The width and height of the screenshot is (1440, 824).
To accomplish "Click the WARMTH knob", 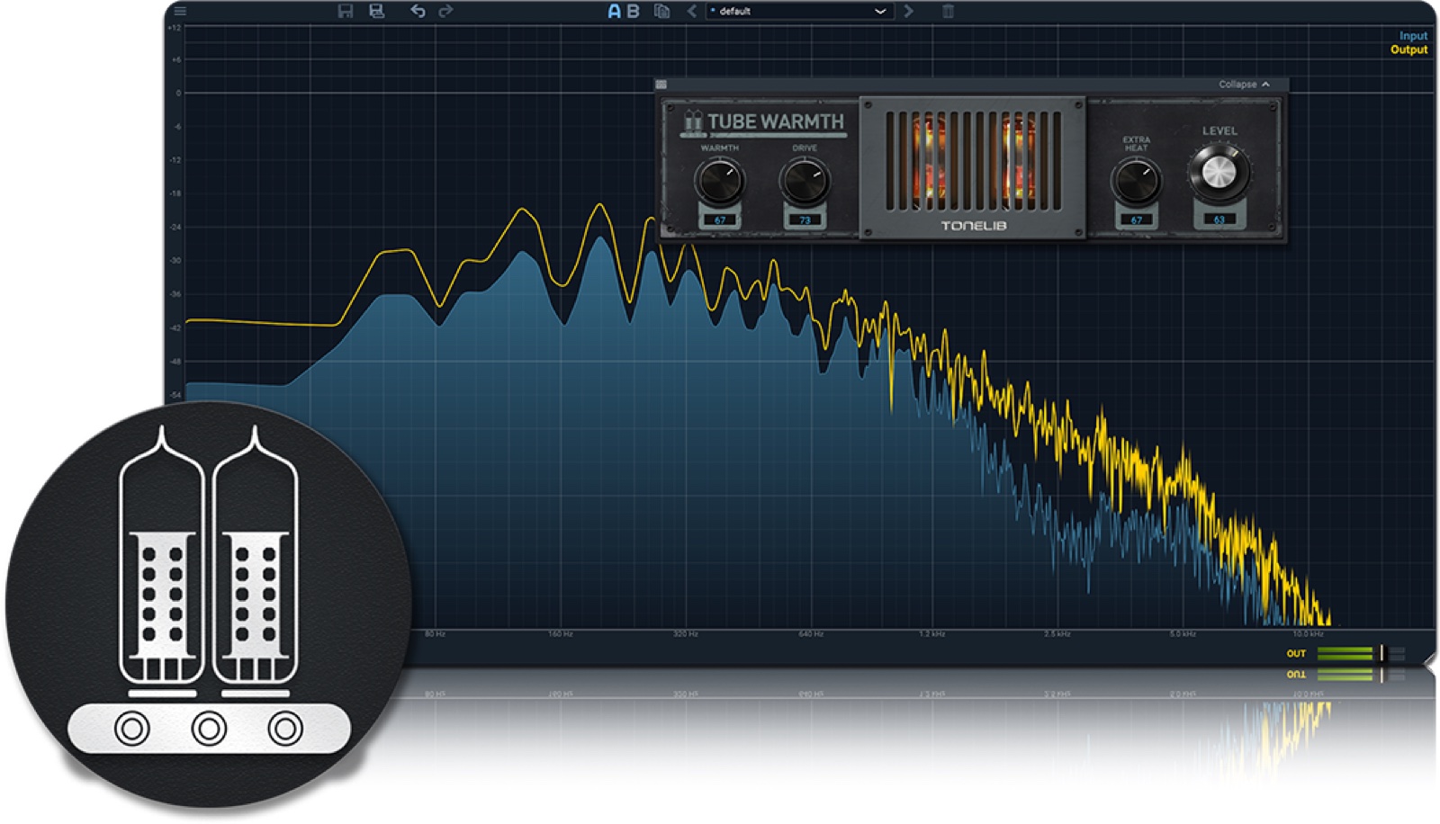I will click(x=720, y=180).
